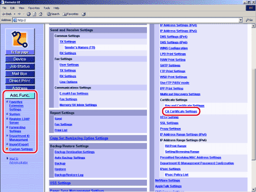The height and width of the screenshot is (192, 256).
Task: Open Copy Set Numbering Option Settings
Action: (79, 138)
